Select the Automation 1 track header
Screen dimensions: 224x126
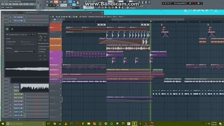(56, 66)
